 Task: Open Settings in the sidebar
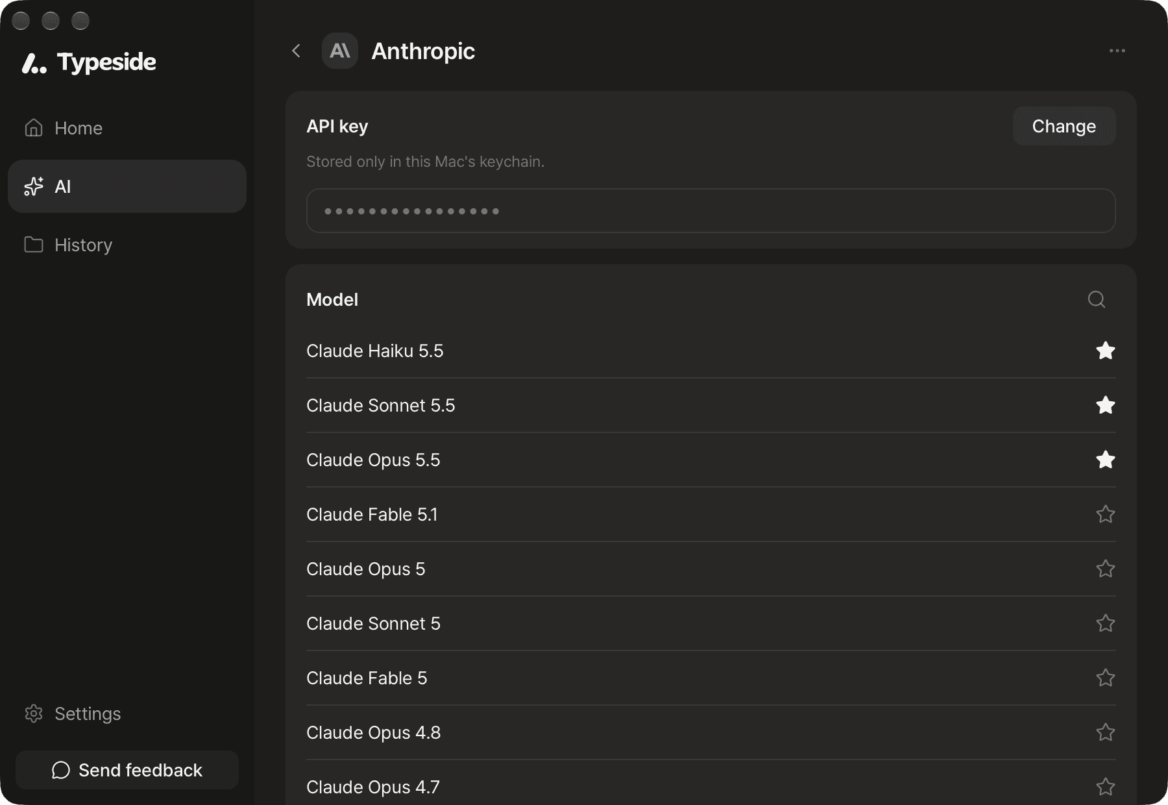[127, 713]
